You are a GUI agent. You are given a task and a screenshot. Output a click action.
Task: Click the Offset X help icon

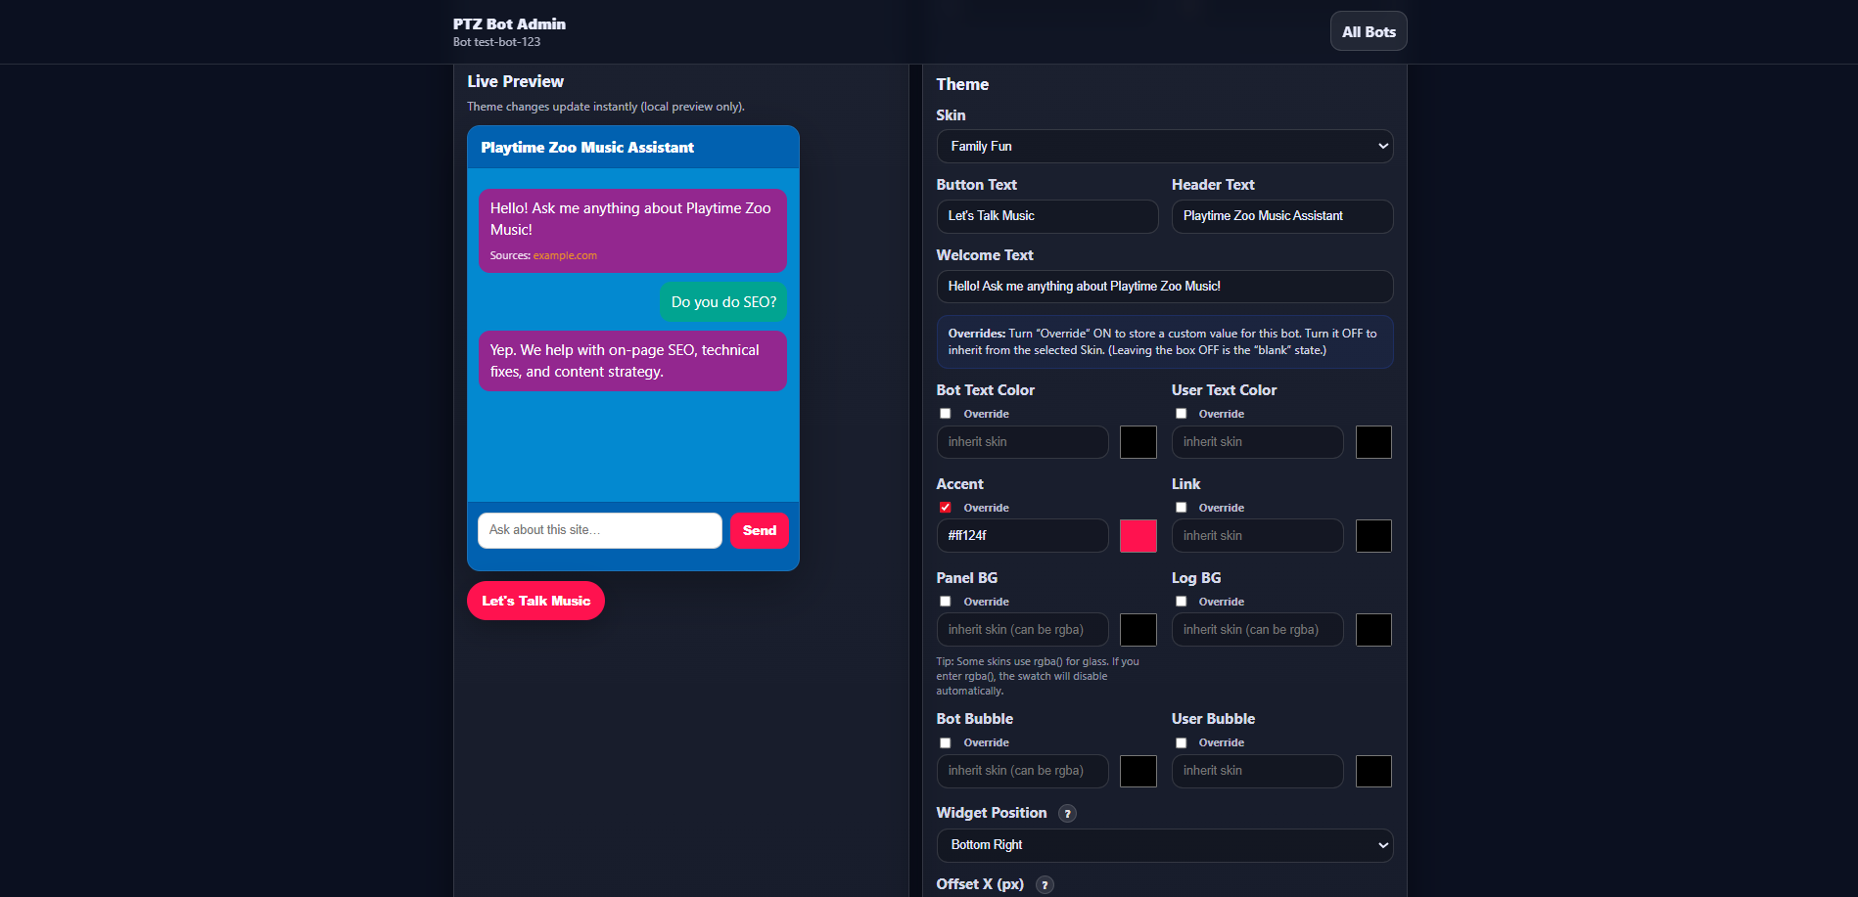[x=1045, y=884]
